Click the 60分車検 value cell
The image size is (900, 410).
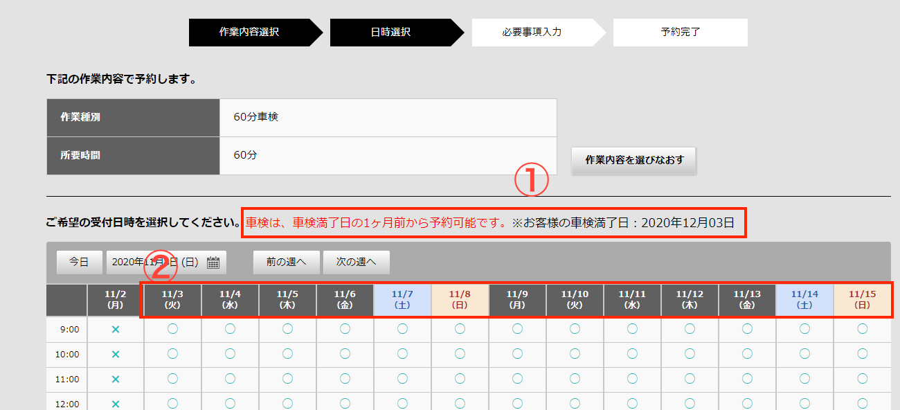[388, 117]
